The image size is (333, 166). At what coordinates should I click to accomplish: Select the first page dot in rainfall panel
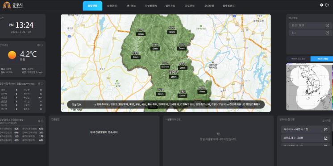click(39, 83)
